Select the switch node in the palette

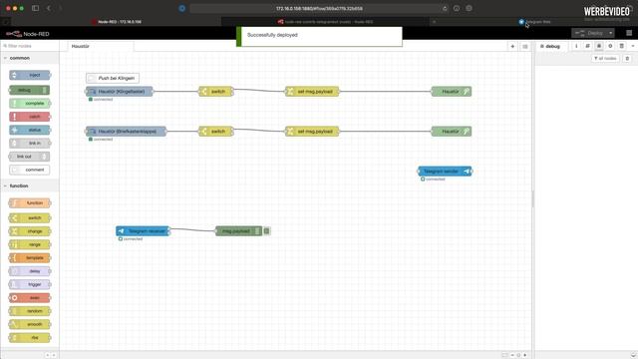[30, 218]
